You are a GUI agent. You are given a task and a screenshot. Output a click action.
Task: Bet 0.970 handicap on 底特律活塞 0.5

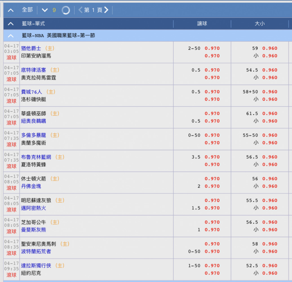(x=212, y=70)
